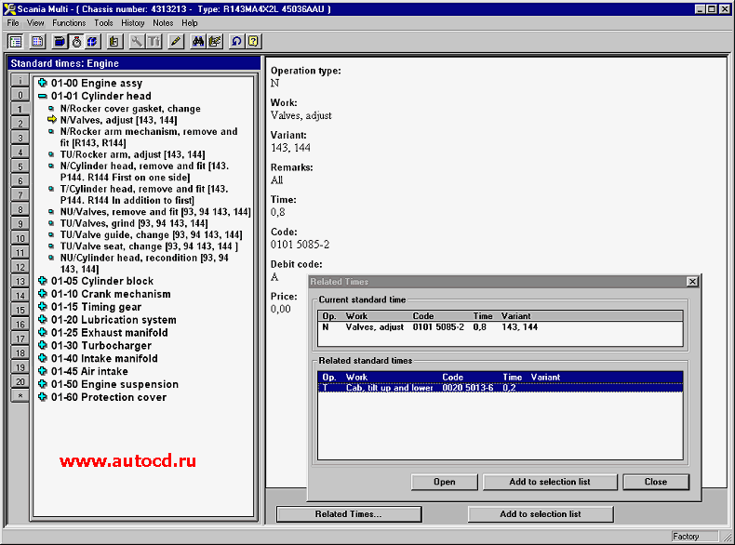This screenshot has width=735, height=545.
Task: Click the Close button in Related Times
Action: click(656, 482)
